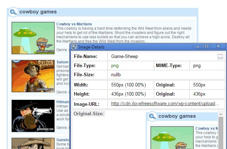
Task: Click the png MIME-Type value
Action: coord(197,66)
